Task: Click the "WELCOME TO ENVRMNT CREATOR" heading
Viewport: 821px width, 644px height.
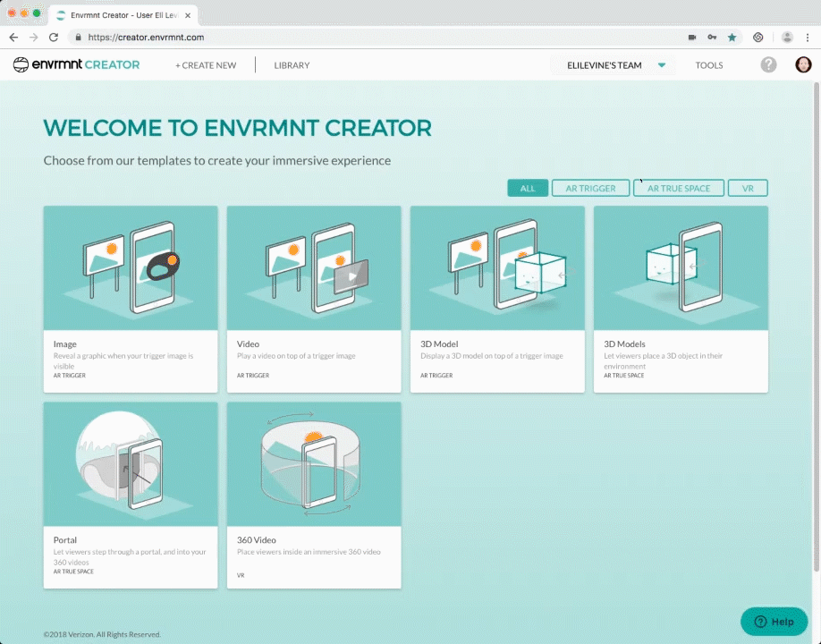Action: point(237,128)
